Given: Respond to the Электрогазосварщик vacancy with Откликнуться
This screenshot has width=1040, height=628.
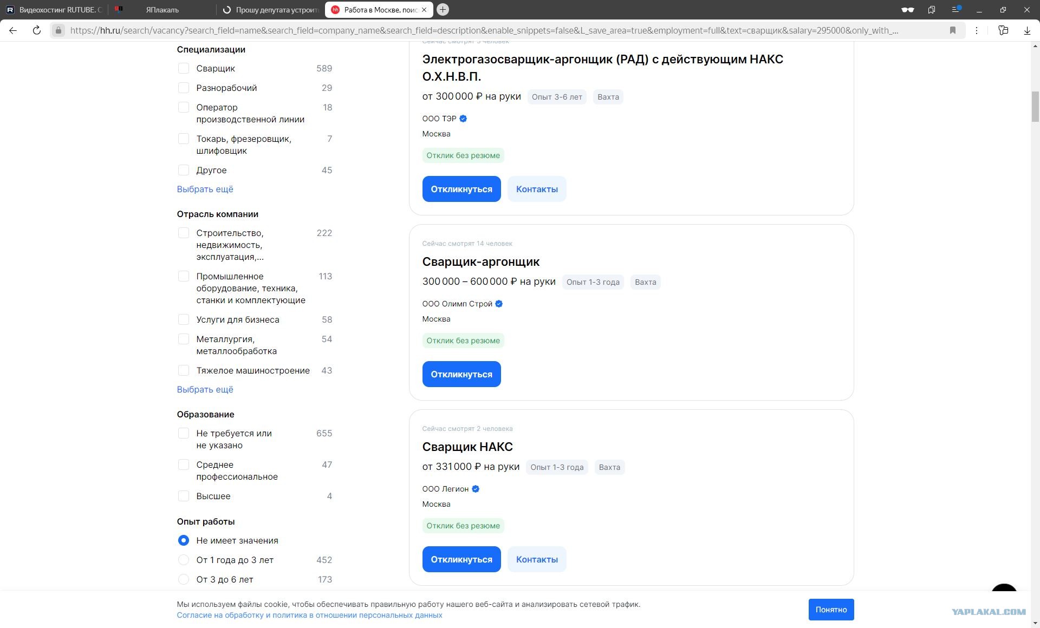Looking at the screenshot, I should (461, 189).
